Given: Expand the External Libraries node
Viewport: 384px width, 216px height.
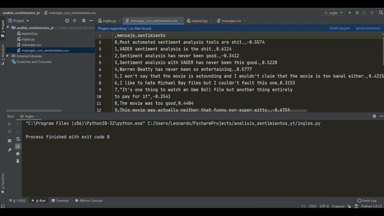Looking at the screenshot, I should tap(8, 56).
